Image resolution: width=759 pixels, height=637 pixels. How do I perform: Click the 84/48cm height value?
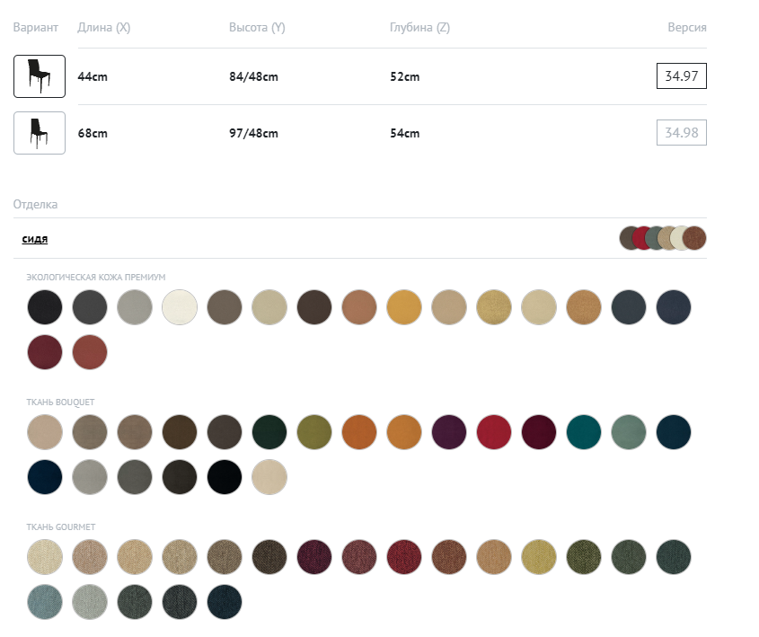pyautogui.click(x=253, y=76)
